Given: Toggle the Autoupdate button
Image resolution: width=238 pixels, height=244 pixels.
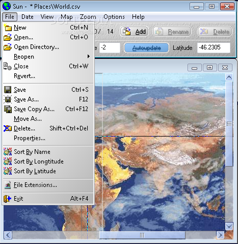Looking at the screenshot, I should (x=146, y=48).
